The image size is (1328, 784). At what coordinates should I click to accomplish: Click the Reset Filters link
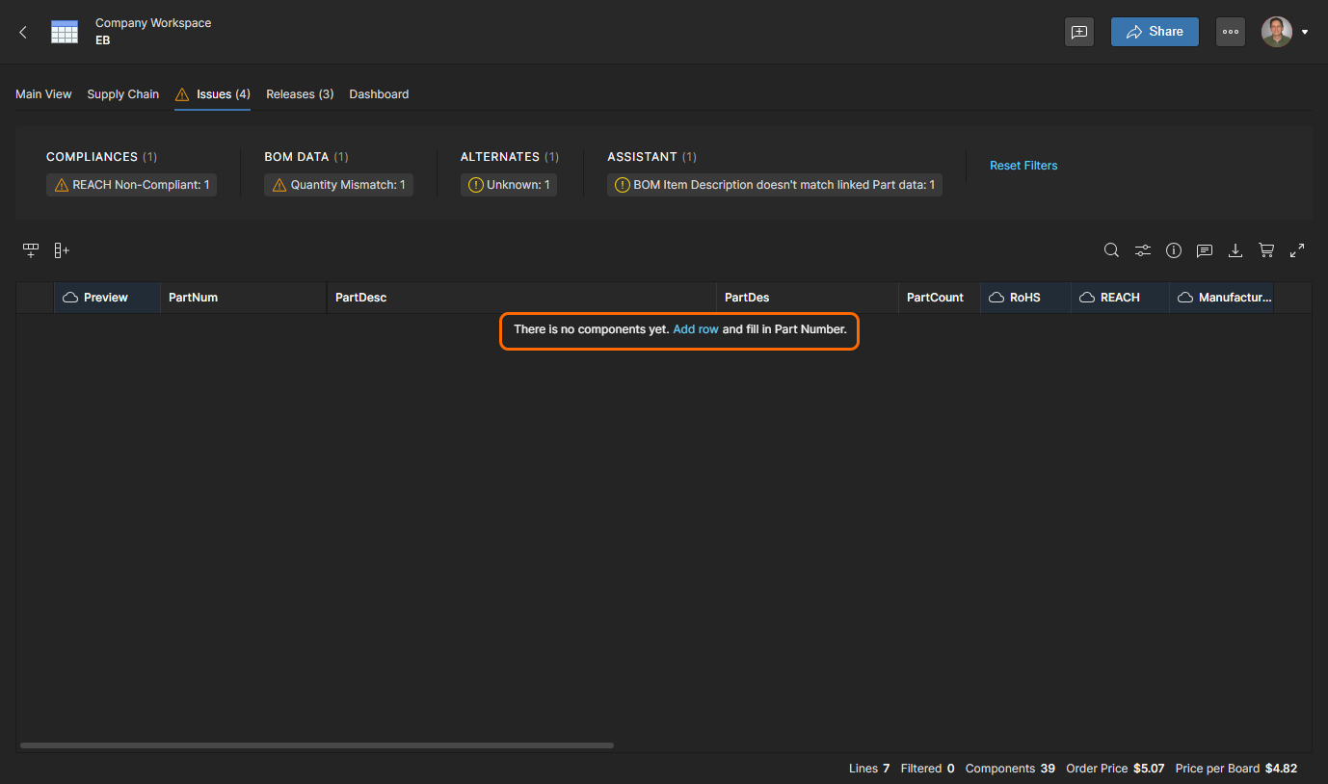pos(1023,166)
